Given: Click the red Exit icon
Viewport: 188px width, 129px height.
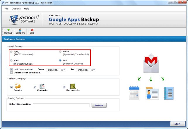Looking at the screenshot, I should pyautogui.click(x=32, y=31).
